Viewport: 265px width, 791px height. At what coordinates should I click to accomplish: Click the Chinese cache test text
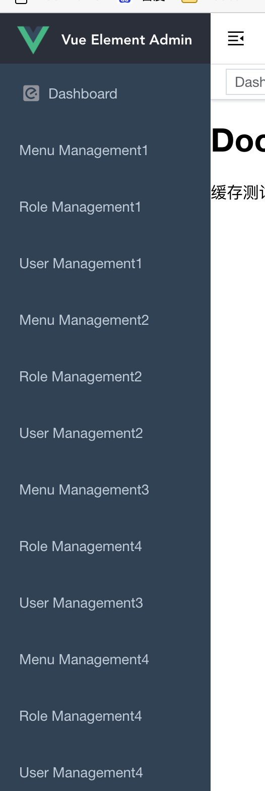point(238,192)
